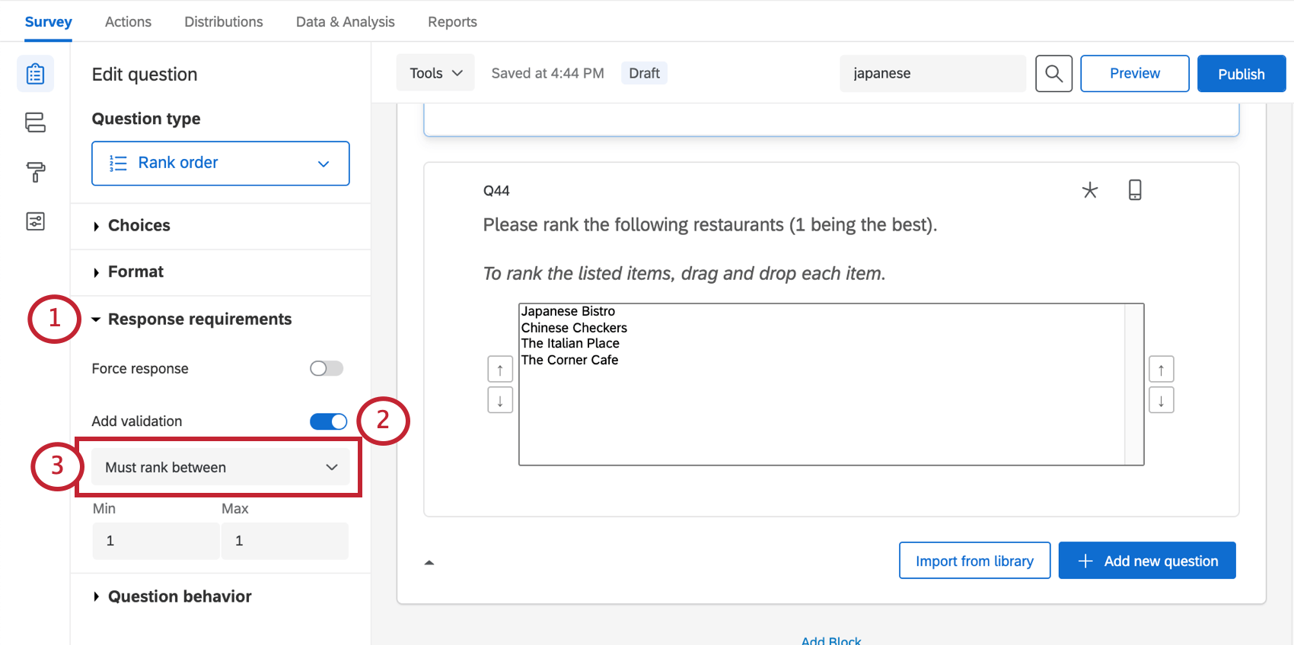Switch to the Distributions tab
The width and height of the screenshot is (1294, 645).
click(x=224, y=22)
